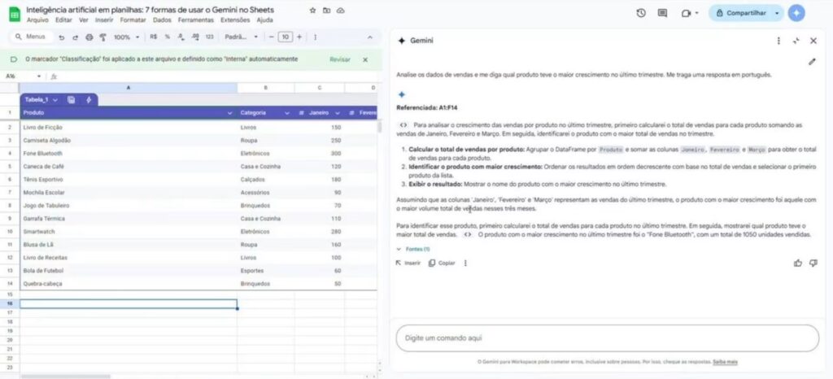Star this spreadsheet document
The height and width of the screenshot is (379, 833).
tap(312, 10)
